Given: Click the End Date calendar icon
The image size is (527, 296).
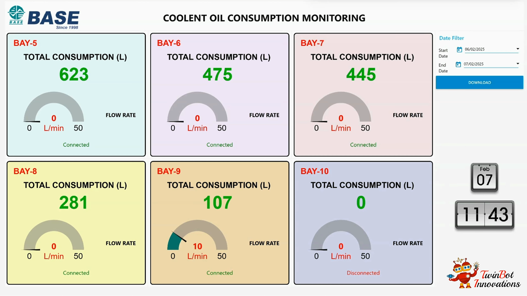Looking at the screenshot, I should [x=458, y=64].
